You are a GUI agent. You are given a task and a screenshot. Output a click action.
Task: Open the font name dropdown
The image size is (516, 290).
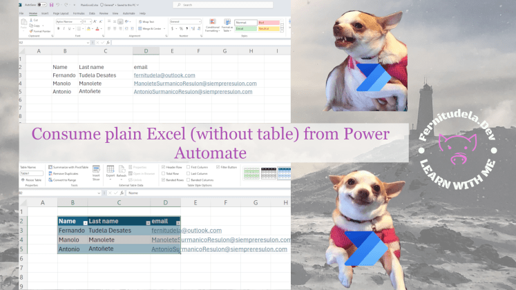pos(80,21)
